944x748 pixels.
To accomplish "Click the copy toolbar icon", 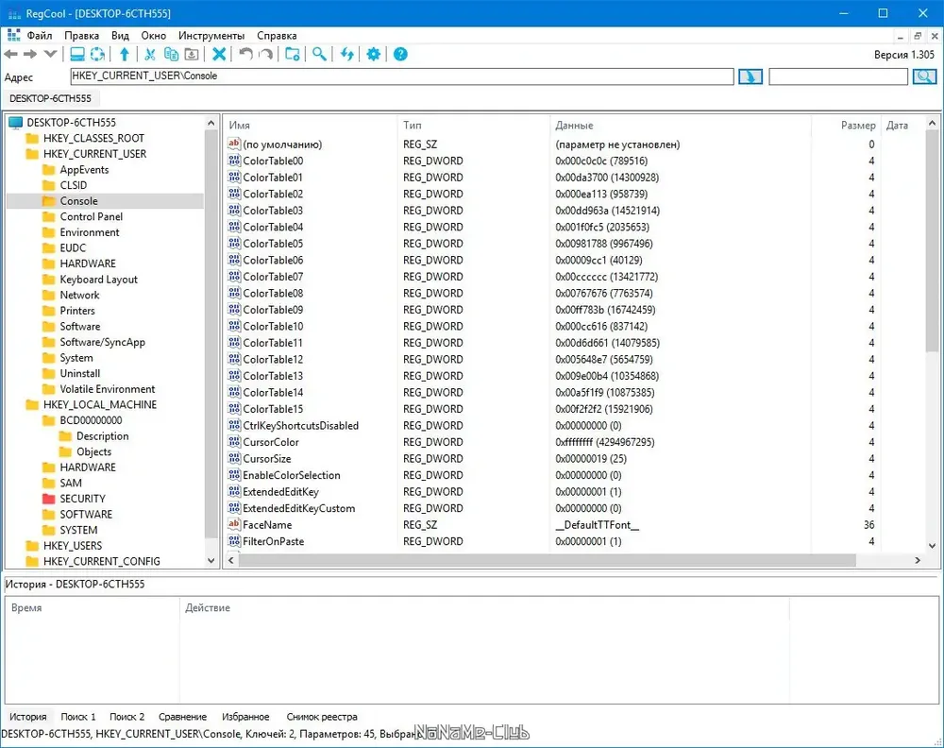I will [171, 54].
